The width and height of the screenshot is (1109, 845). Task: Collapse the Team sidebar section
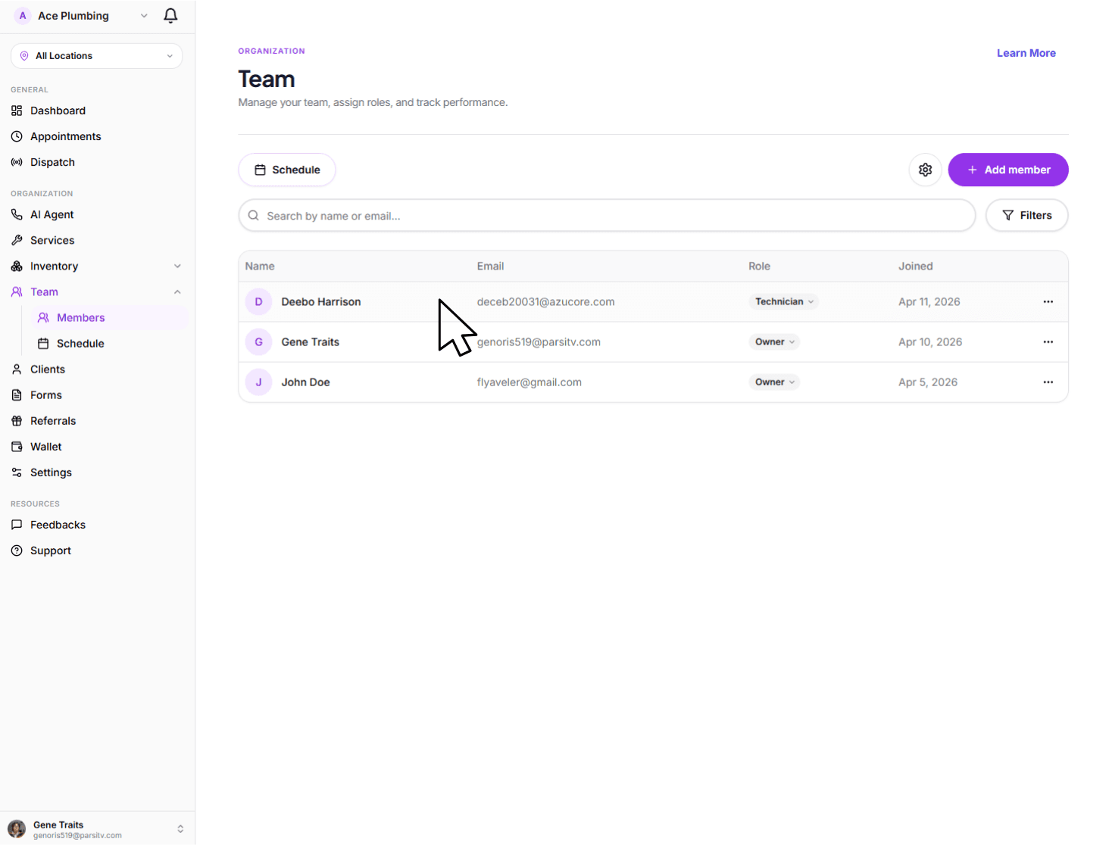point(177,292)
